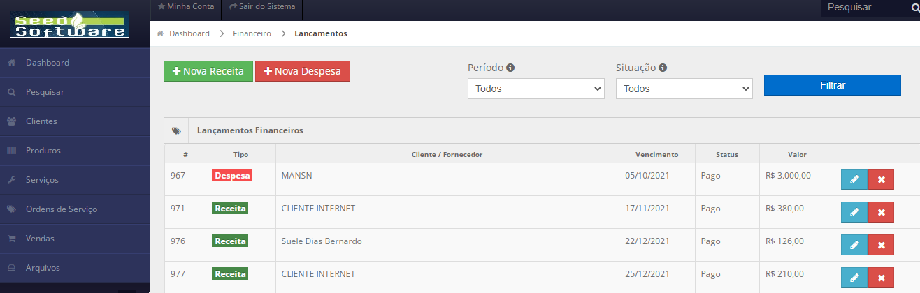Click the due date 22/12/2021
The height and width of the screenshot is (293, 920).
tap(647, 241)
